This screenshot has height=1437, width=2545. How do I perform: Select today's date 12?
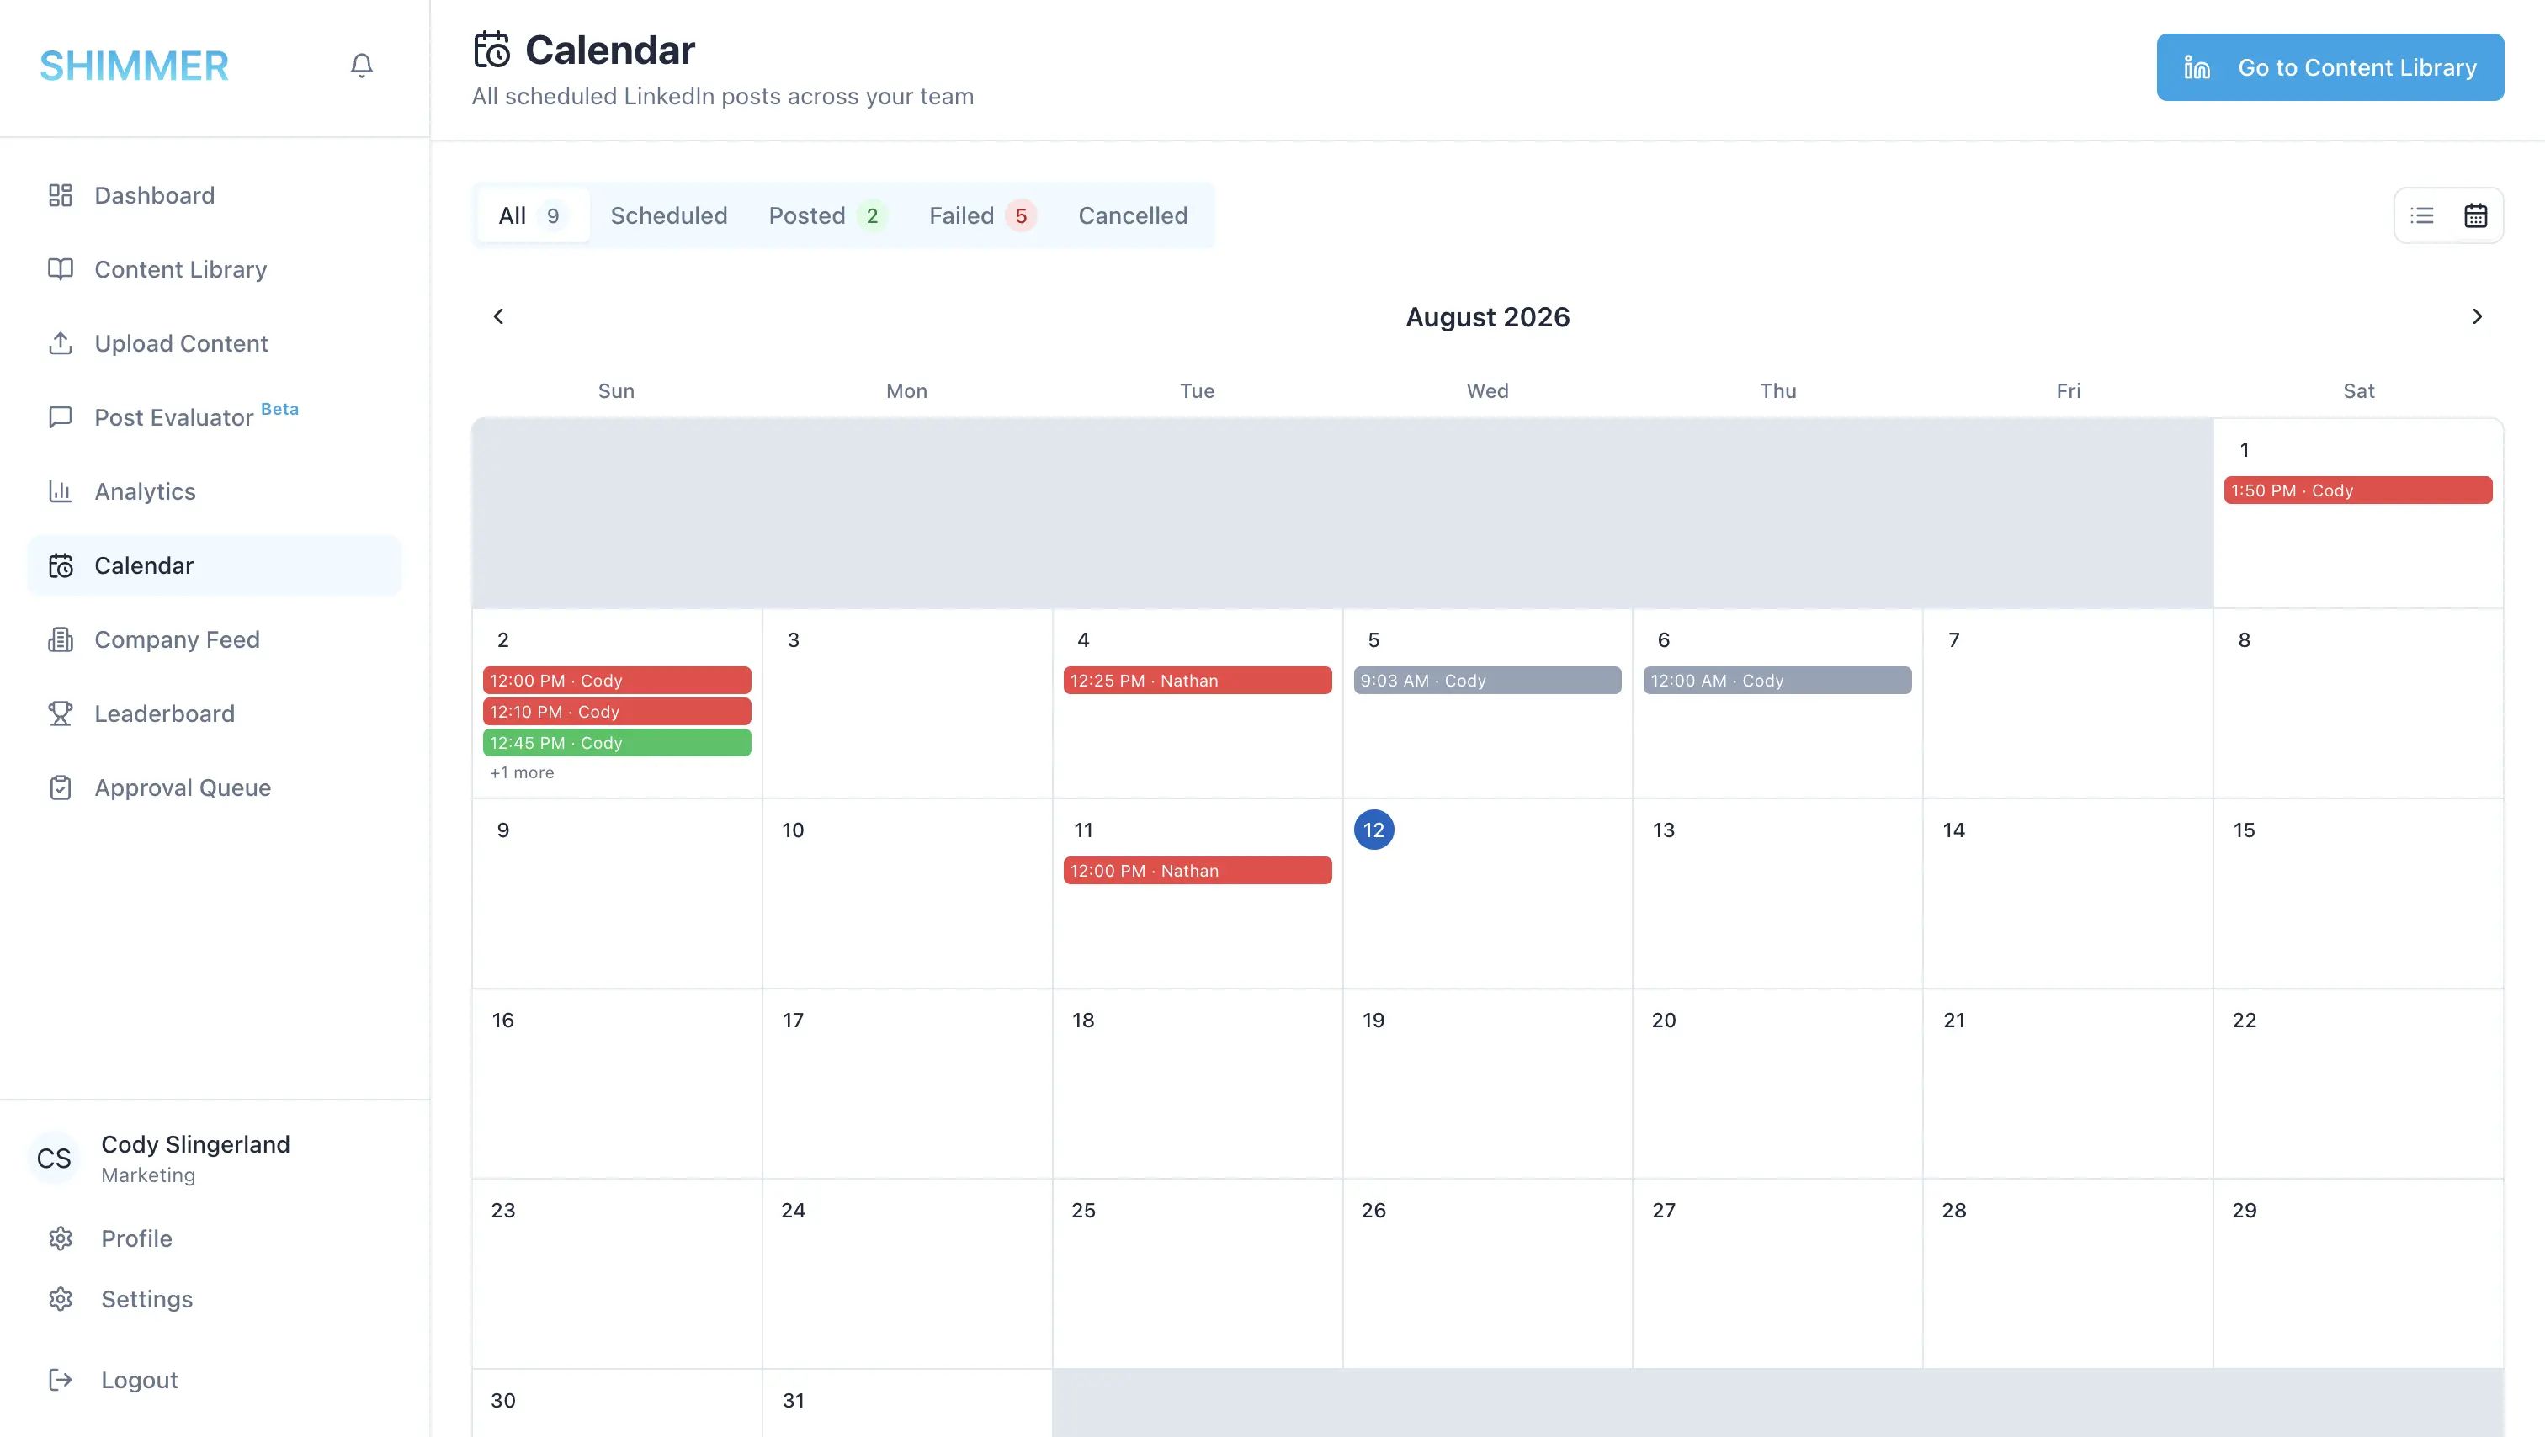(1373, 830)
